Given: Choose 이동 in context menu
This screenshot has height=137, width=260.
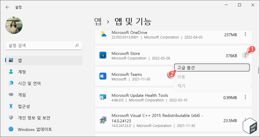Looking at the screenshot, I should point(212,77).
